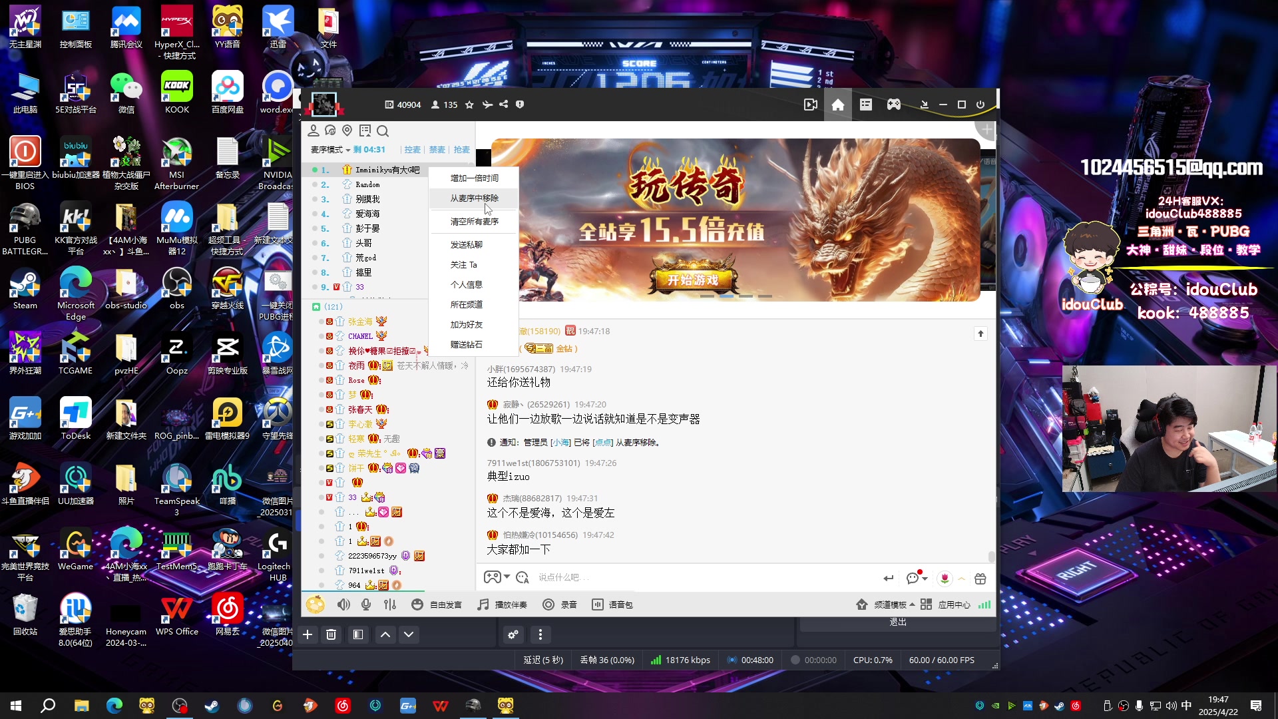
Task: Click the 小海 link in removal notice
Action: [x=560, y=442]
